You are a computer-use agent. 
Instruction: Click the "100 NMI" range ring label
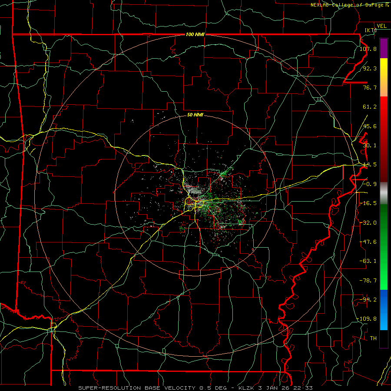pyautogui.click(x=195, y=34)
